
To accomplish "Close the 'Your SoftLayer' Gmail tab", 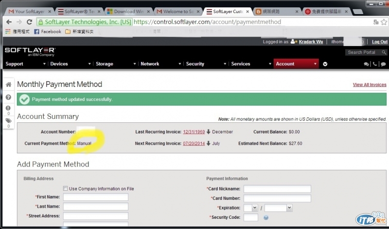I will click(x=50, y=11).
